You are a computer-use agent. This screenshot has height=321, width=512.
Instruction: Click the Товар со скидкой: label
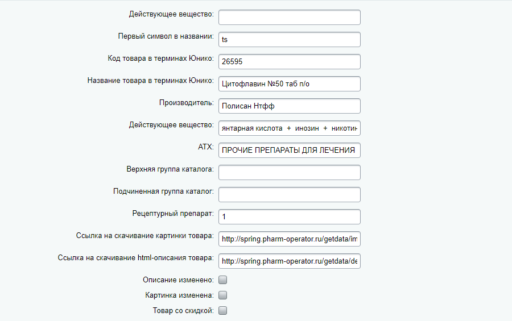pos(183,311)
